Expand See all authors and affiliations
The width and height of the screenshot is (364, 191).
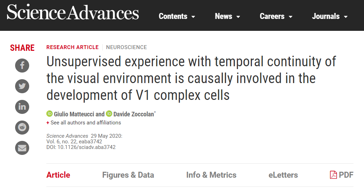pos(84,123)
